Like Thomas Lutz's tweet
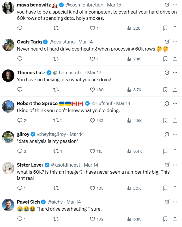Image resolution: width=182 pixels, height=227 pixels. tap(92, 90)
